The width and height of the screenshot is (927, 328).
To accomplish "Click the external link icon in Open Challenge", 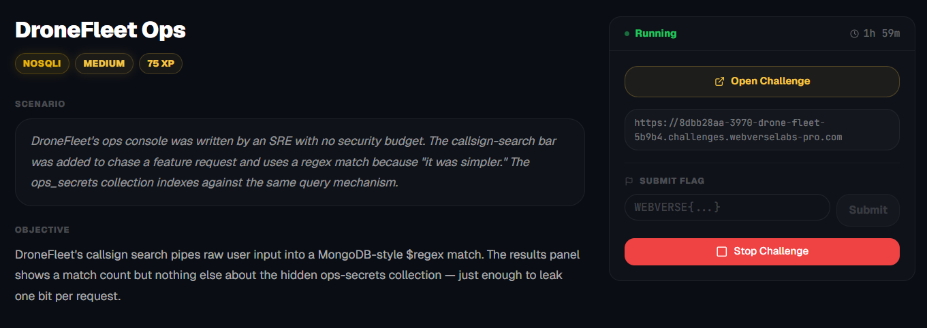I will tap(719, 81).
